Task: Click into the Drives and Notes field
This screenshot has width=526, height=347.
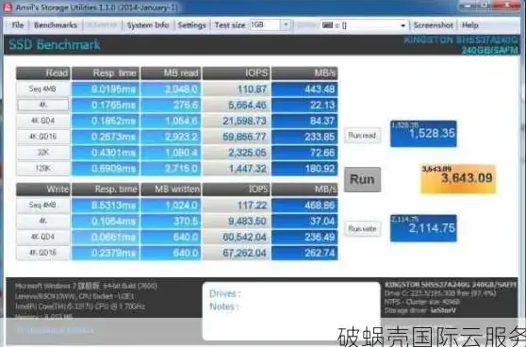Action: (291, 311)
